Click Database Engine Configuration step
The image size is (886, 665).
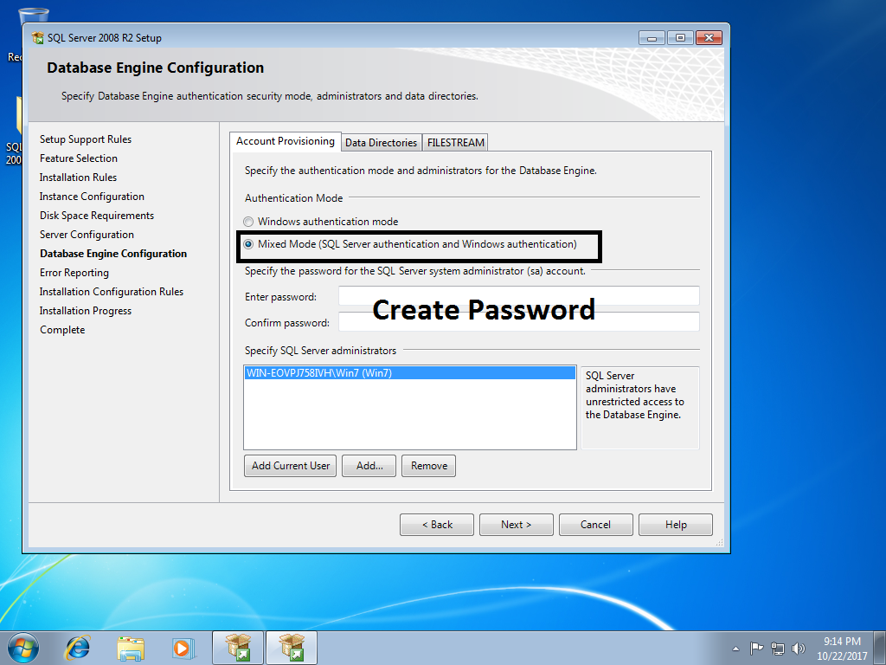pos(113,254)
